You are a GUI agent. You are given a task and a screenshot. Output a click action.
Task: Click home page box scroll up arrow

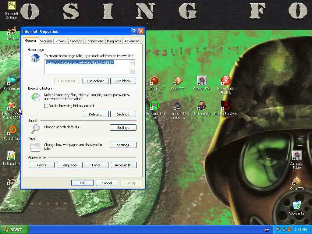click(132, 62)
